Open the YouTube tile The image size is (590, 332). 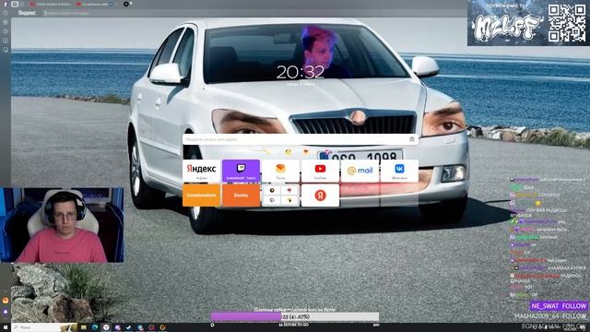[x=320, y=171]
